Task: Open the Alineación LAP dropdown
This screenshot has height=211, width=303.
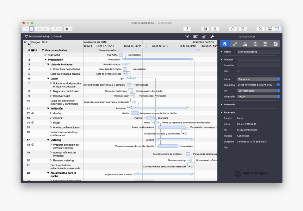Action: 258,97
